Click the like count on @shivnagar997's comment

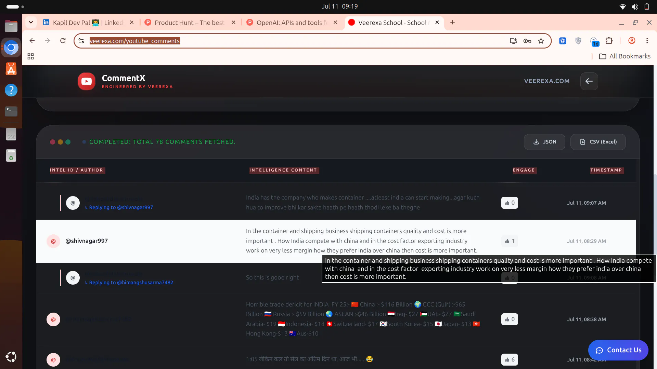point(510,241)
